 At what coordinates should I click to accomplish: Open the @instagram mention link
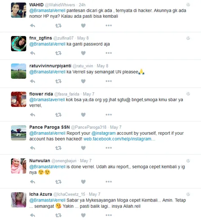pos(103,133)
